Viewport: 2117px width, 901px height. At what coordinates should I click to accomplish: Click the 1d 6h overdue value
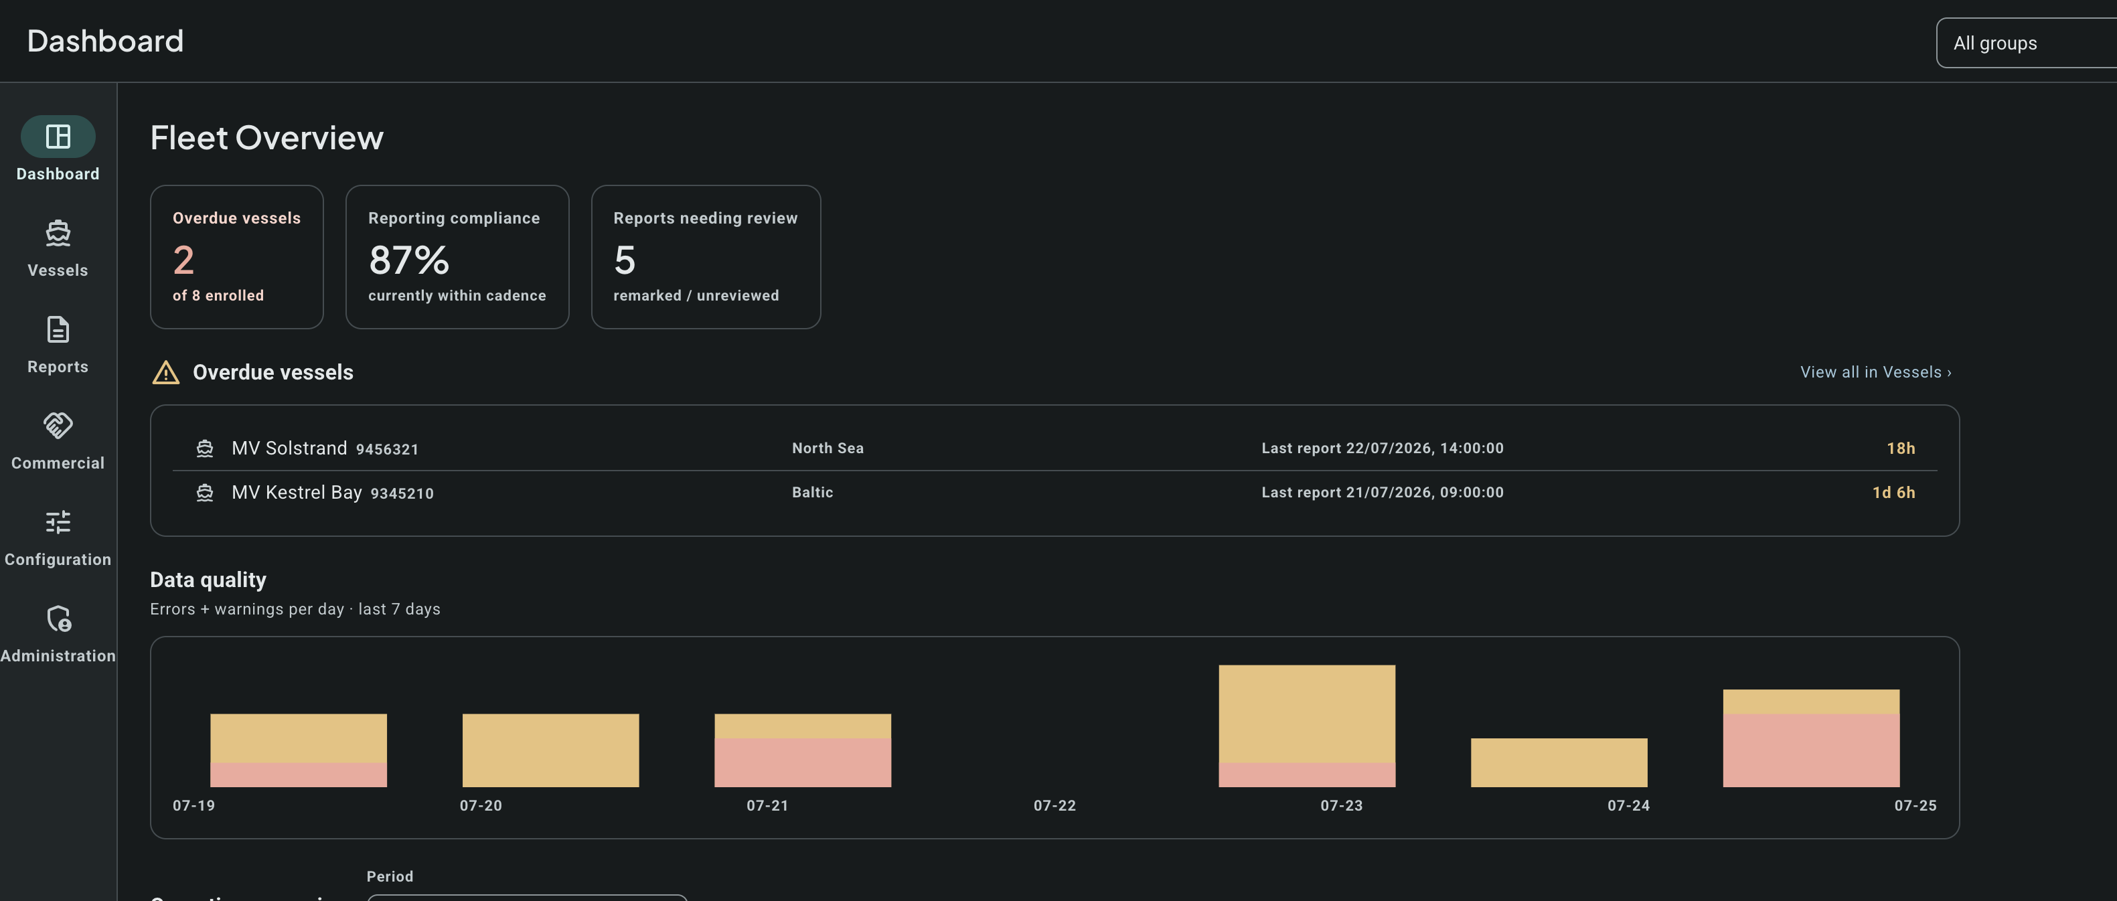click(1893, 493)
